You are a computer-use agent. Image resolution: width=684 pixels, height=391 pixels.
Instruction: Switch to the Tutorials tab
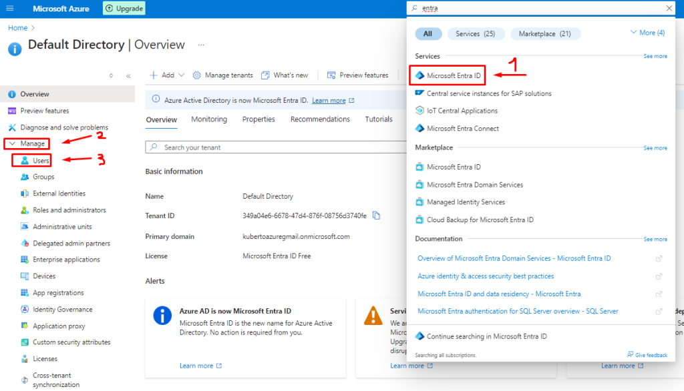pos(379,119)
